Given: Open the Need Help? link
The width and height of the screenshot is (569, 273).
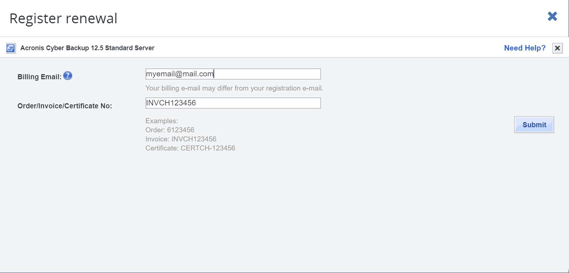Looking at the screenshot, I should (x=525, y=48).
